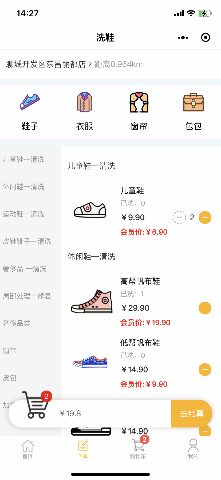The image size is (221, 480).
Task: Add 高帮帆布鞋 to the cart
Action: (205, 308)
